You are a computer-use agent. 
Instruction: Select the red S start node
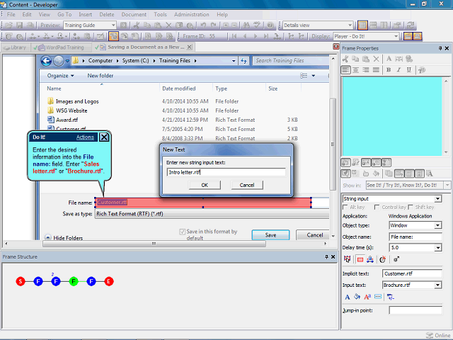click(x=21, y=281)
